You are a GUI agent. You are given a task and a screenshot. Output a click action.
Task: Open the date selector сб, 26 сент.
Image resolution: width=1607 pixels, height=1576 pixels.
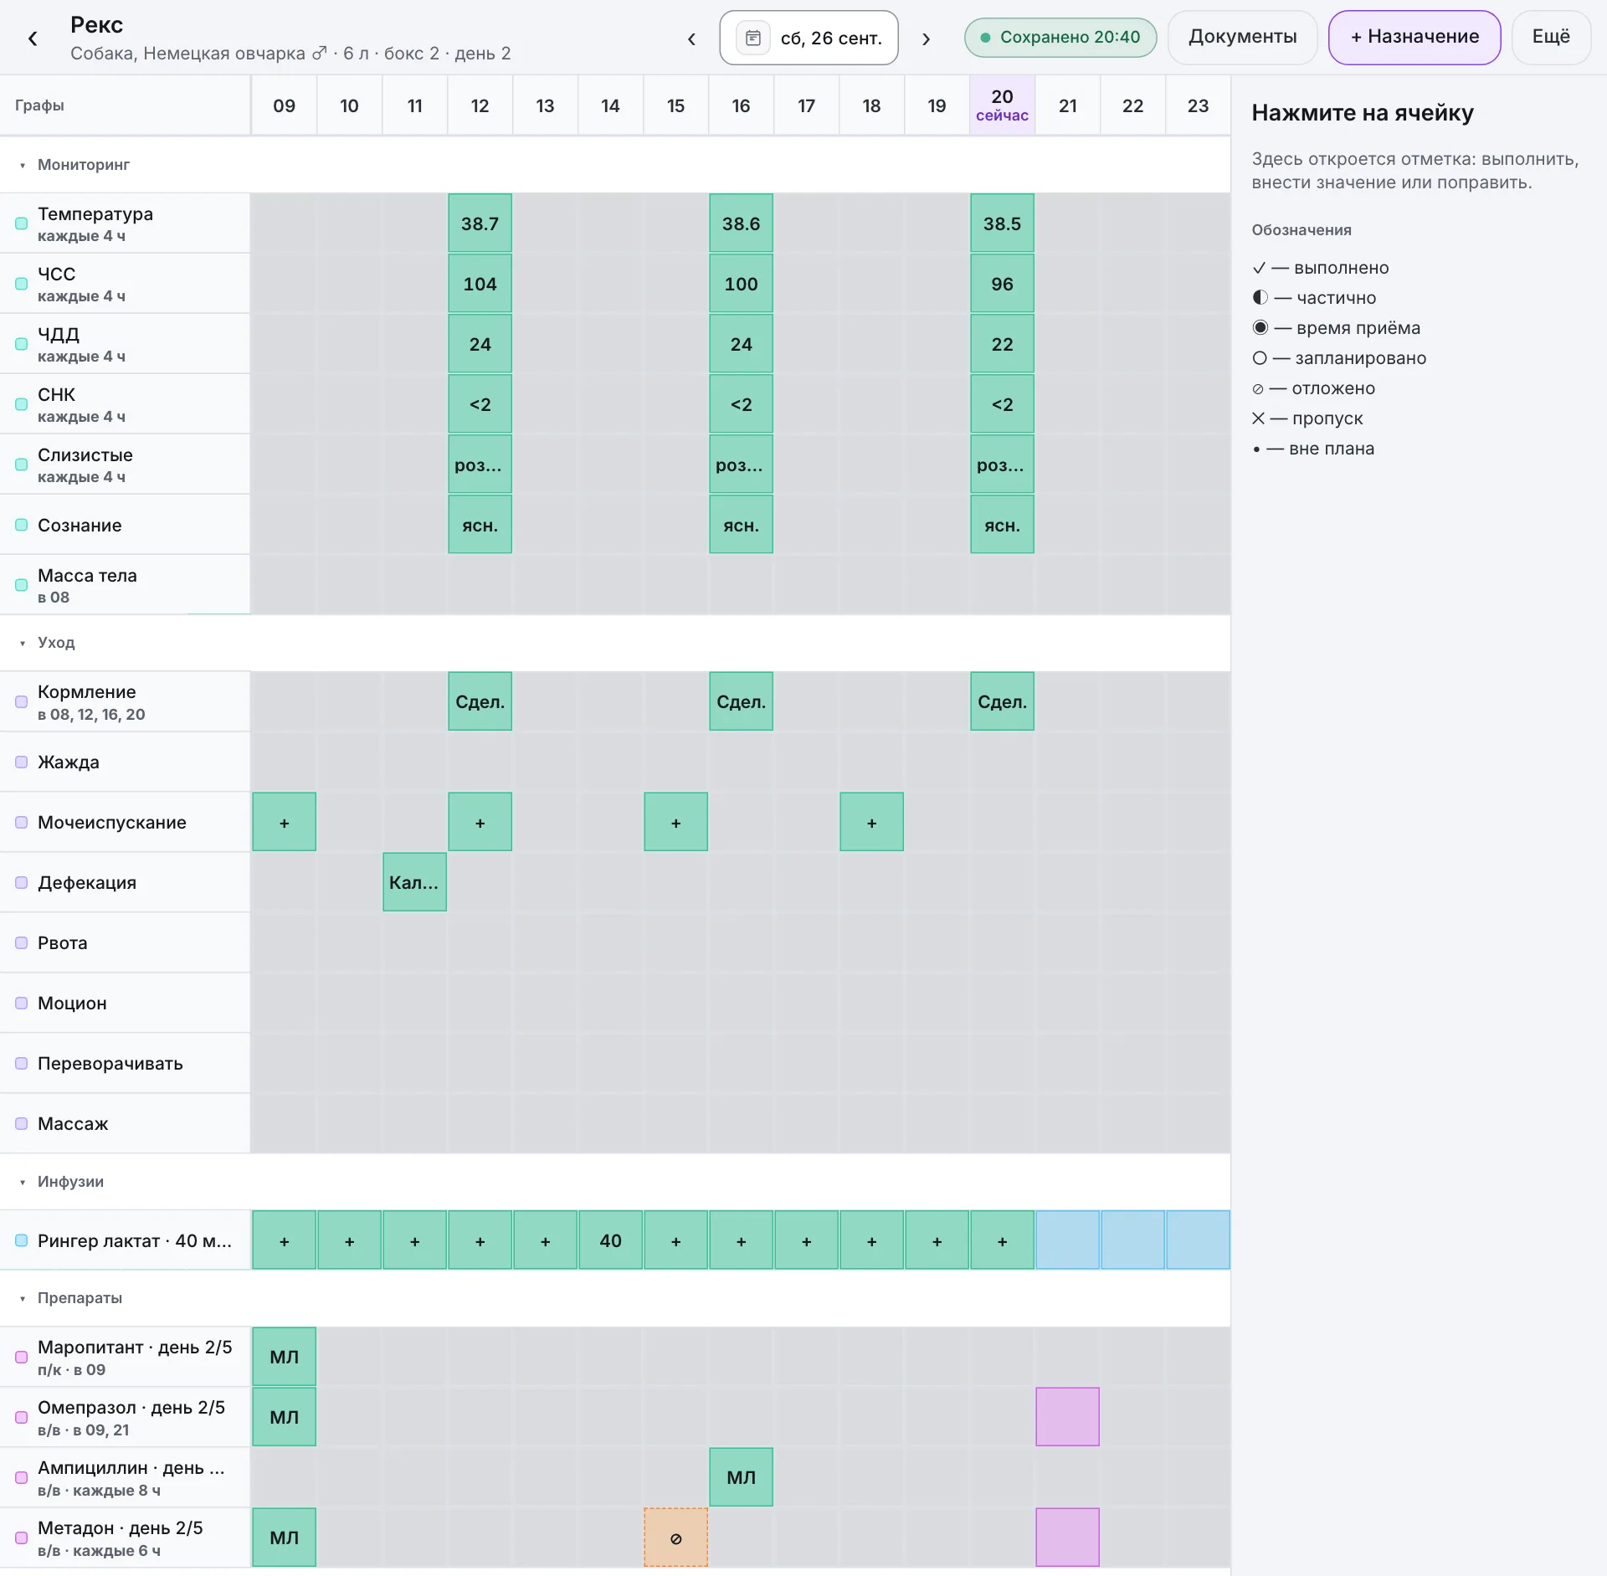coord(809,38)
